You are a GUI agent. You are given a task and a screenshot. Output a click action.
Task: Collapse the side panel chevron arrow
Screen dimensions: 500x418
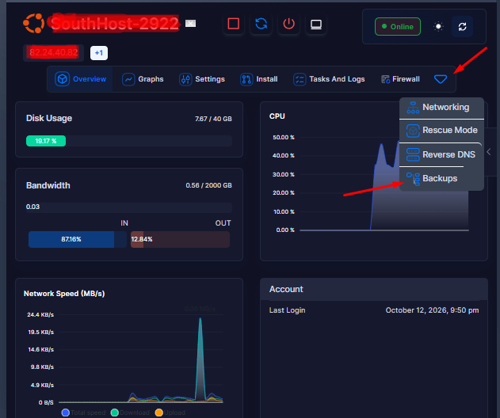(489, 152)
